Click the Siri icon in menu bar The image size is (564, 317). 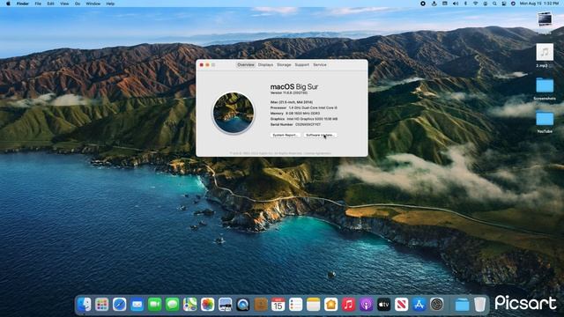513,4
